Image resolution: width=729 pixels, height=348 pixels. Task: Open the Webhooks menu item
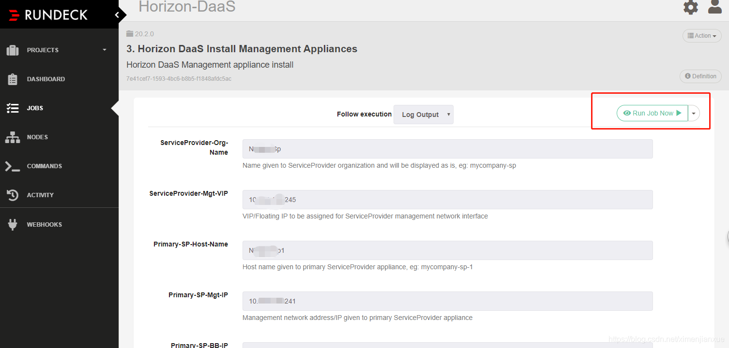[44, 225]
